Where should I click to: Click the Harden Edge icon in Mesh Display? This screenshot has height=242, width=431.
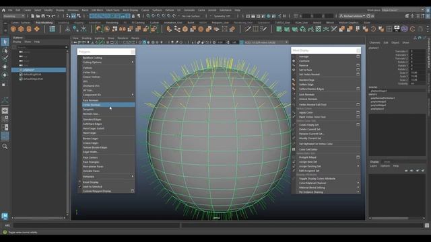[294, 80]
